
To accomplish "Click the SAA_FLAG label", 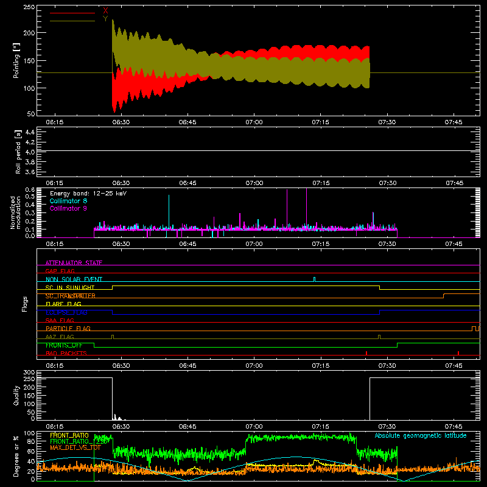I will [x=60, y=320].
